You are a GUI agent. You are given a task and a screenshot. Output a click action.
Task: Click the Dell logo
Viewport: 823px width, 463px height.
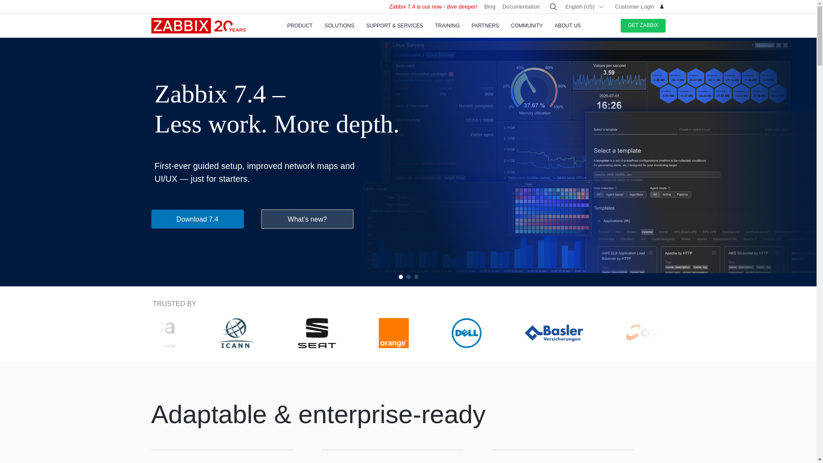pyautogui.click(x=466, y=333)
